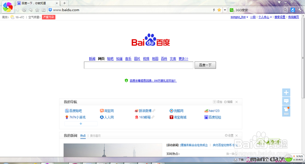Switch to 视频 search category

point(146,59)
